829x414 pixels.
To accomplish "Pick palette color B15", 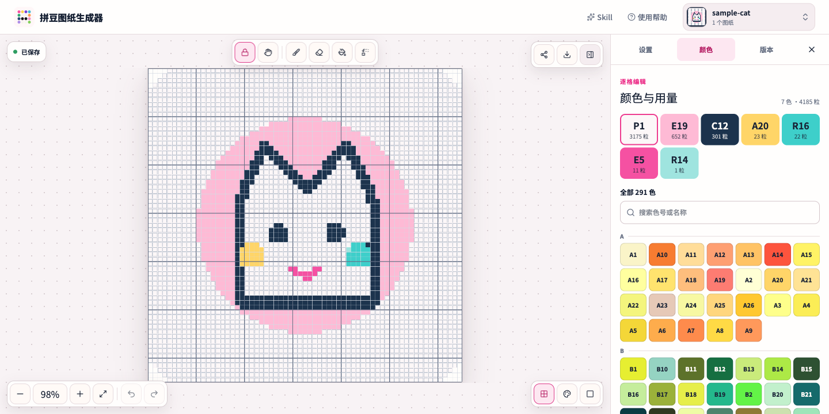I will (807, 369).
